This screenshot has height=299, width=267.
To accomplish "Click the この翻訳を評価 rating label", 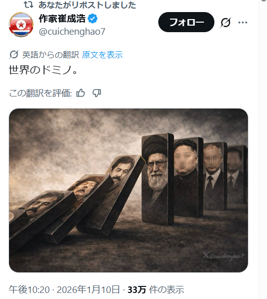I will pyautogui.click(x=40, y=93).
